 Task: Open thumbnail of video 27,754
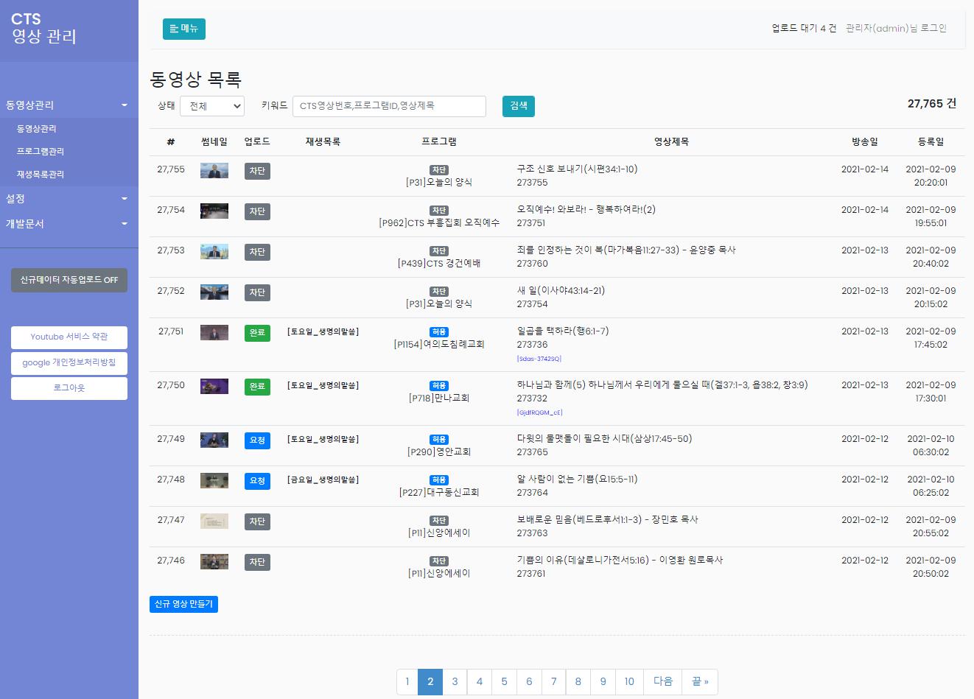(214, 211)
